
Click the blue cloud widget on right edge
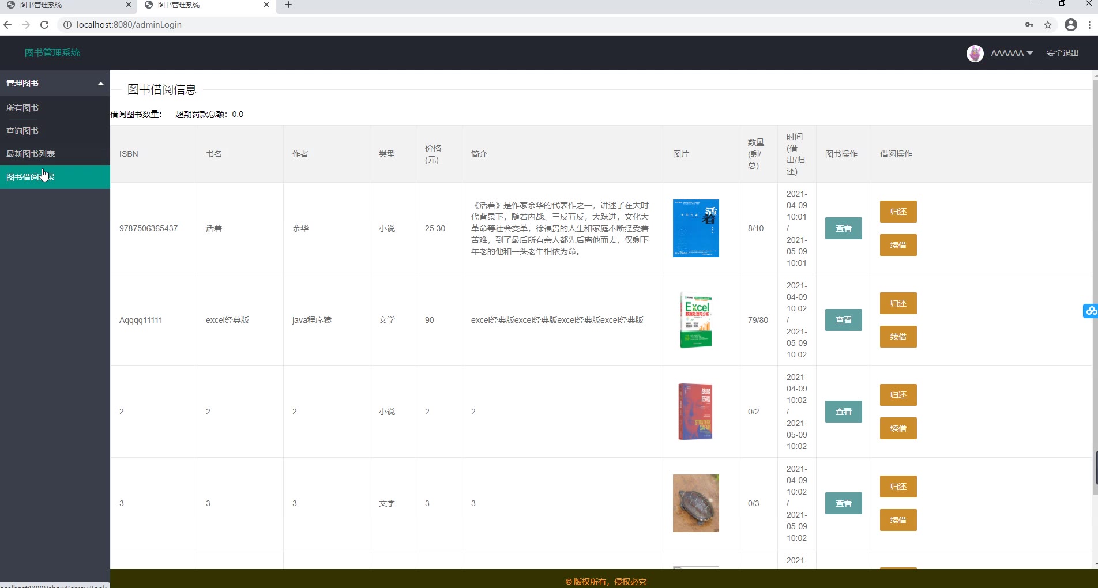pyautogui.click(x=1091, y=311)
